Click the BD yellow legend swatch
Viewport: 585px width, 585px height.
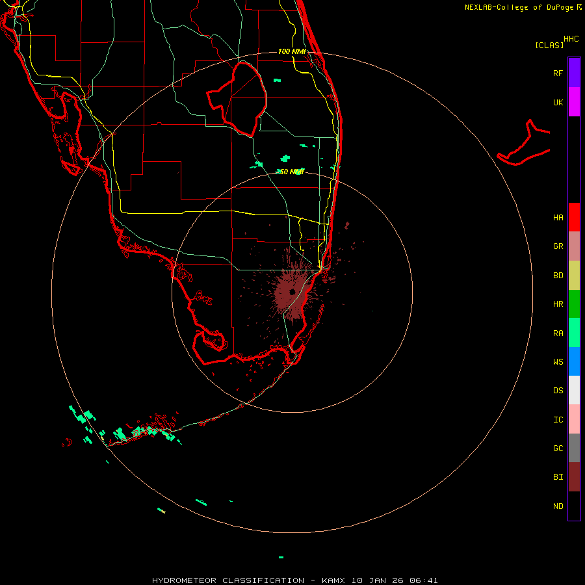click(x=574, y=276)
